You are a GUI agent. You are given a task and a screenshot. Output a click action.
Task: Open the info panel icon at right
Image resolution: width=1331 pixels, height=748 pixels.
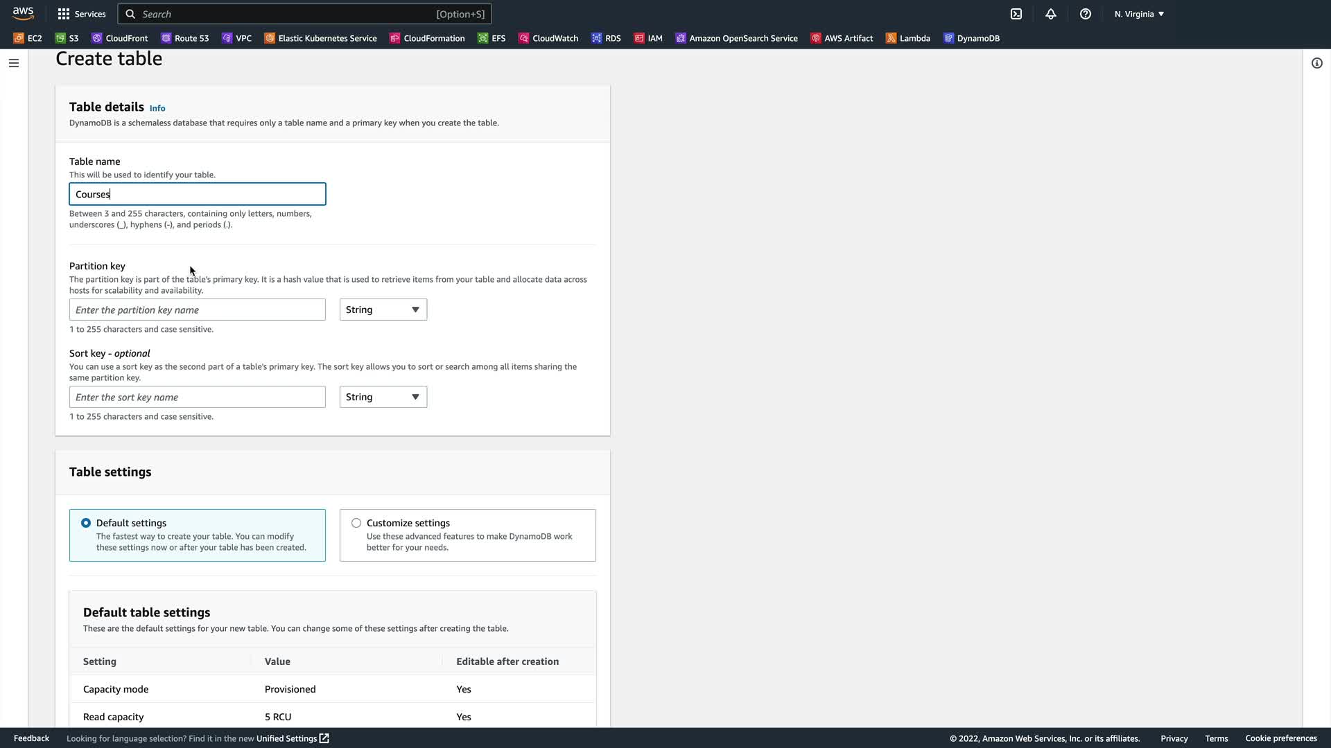coord(1316,63)
